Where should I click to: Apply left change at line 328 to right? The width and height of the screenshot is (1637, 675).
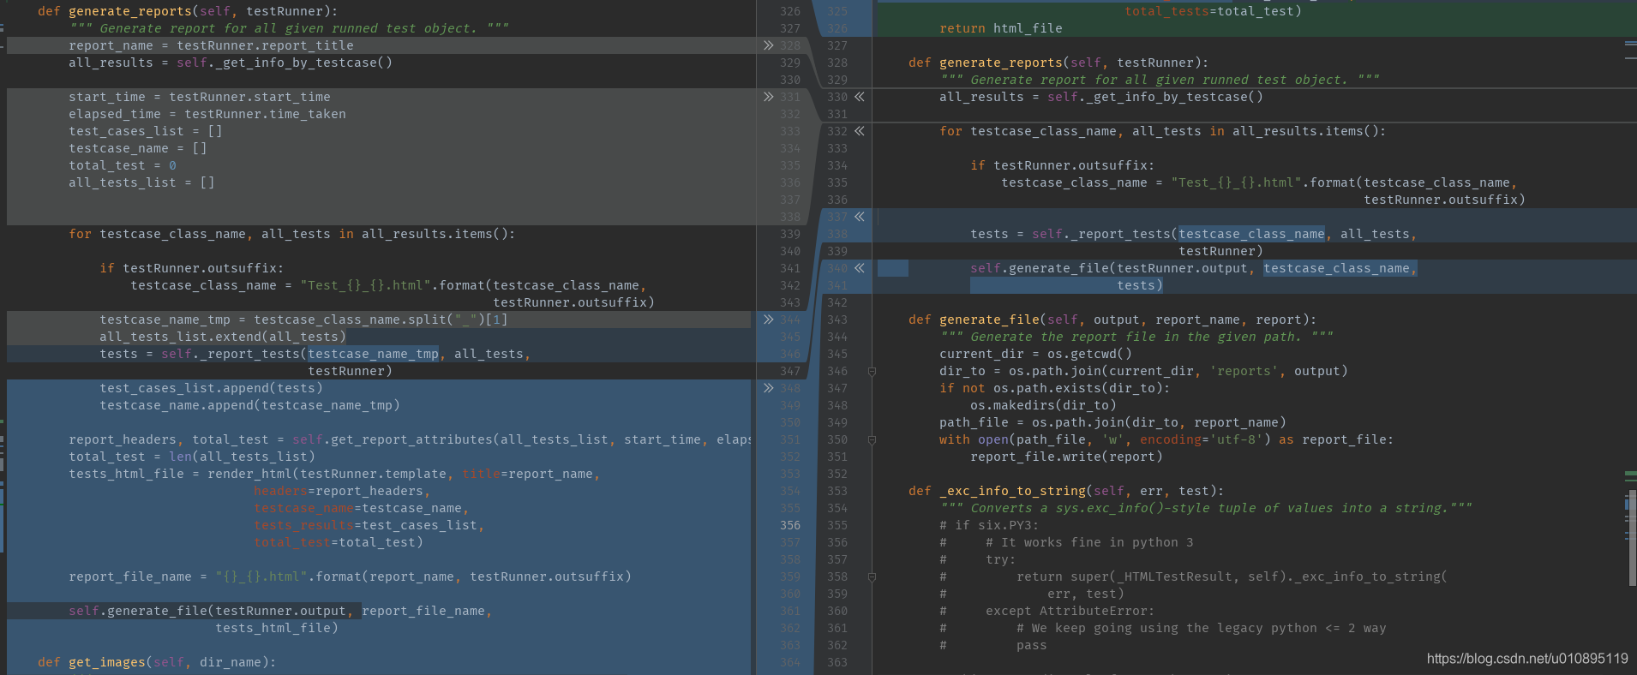pos(768,45)
